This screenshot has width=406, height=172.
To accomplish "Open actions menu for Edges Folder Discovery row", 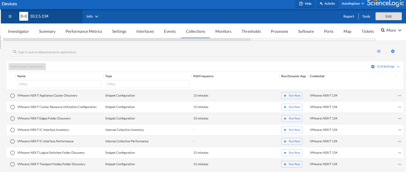I will point(400,118).
